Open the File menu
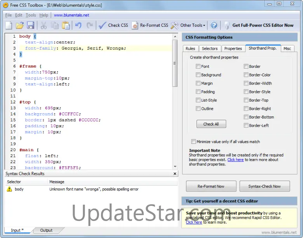The width and height of the screenshot is (303, 238). tap(8, 15)
